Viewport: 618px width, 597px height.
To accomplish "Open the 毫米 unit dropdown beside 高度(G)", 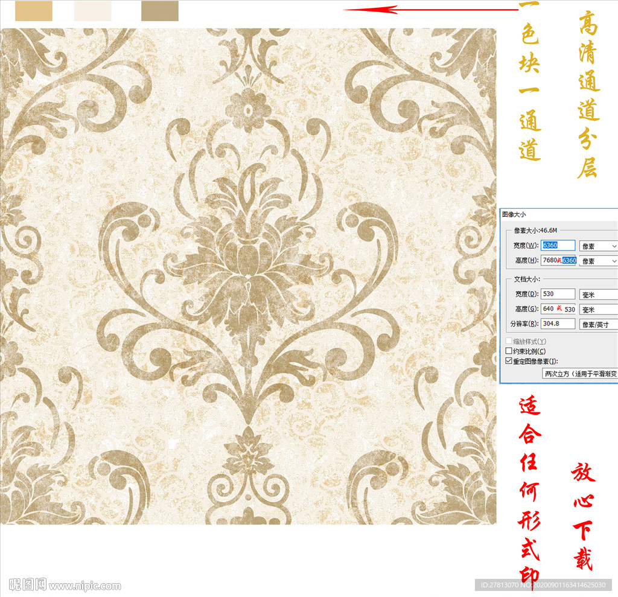I will click(x=598, y=310).
